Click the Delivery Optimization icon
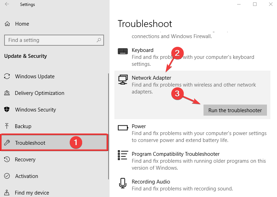 (7, 93)
